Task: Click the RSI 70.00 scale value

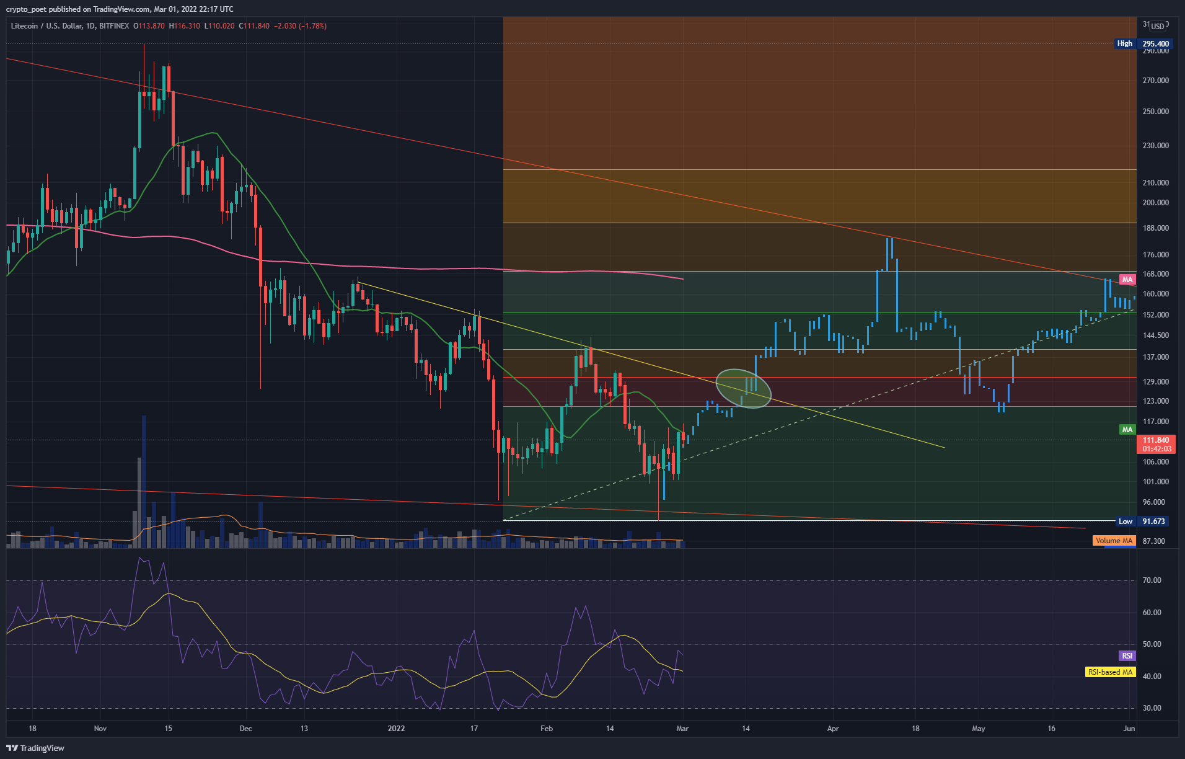Action: 1152,580
